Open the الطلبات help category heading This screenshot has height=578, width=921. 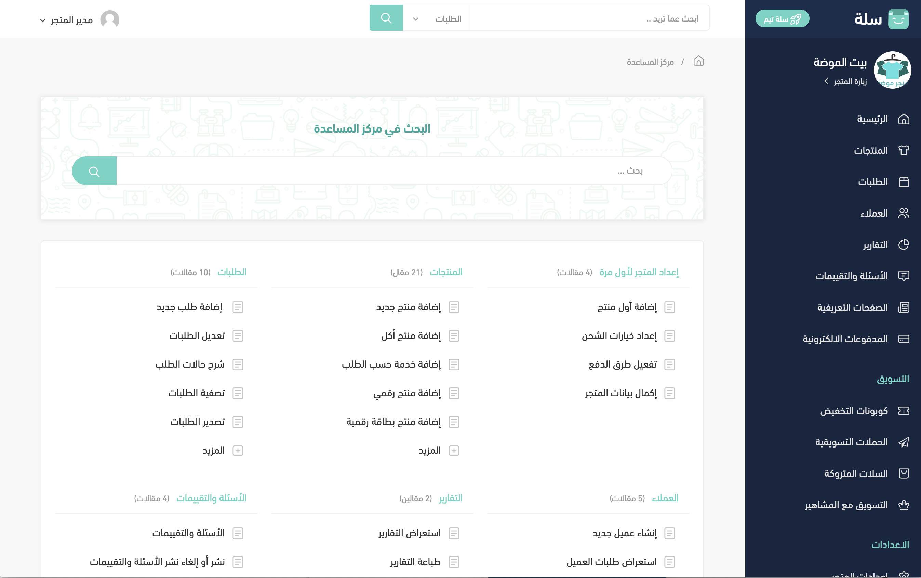(232, 272)
